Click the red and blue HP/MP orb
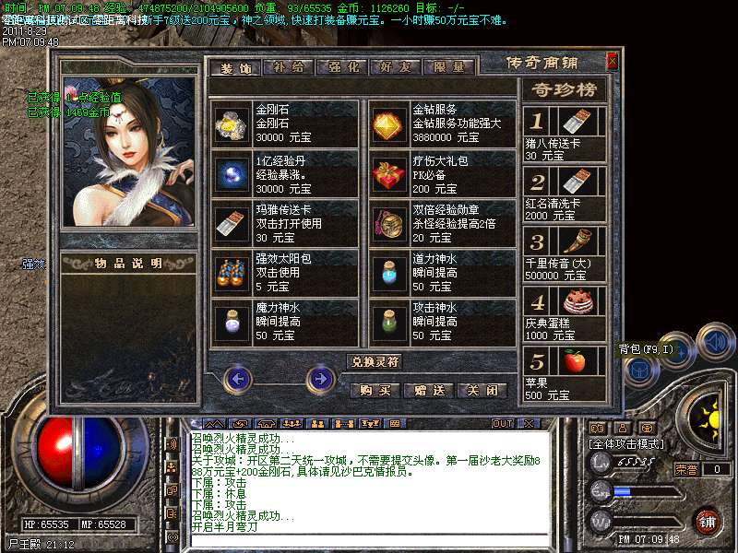Viewport: 738px width, 553px height. 78,461
